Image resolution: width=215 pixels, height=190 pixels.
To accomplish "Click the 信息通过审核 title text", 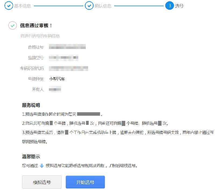I will coord(36,26).
